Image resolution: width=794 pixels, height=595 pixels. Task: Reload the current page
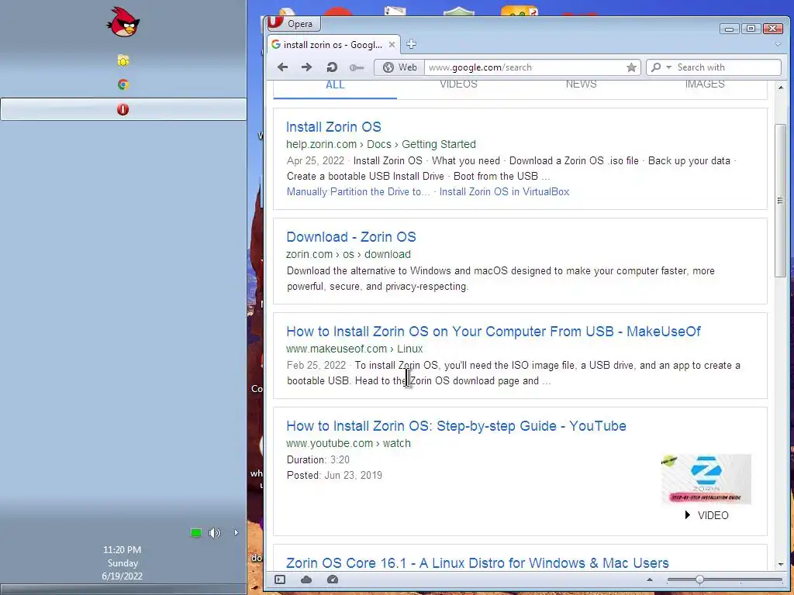(332, 67)
